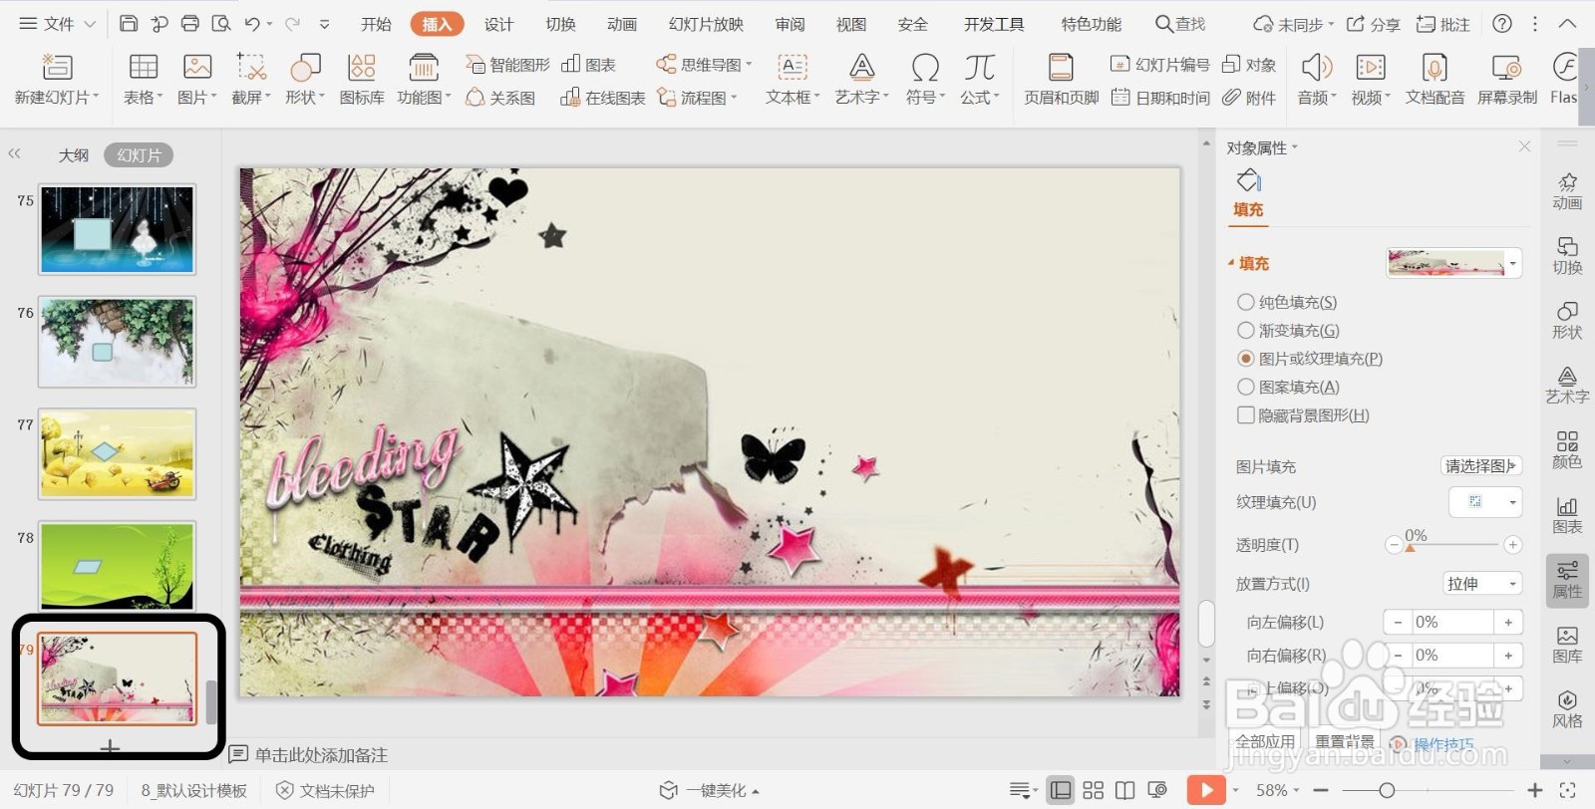
Task: Click the Print icon in quick toolbar
Action: [x=189, y=24]
